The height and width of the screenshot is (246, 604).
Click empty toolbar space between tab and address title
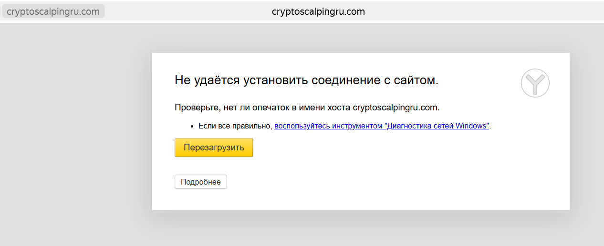pyautogui.click(x=186, y=11)
